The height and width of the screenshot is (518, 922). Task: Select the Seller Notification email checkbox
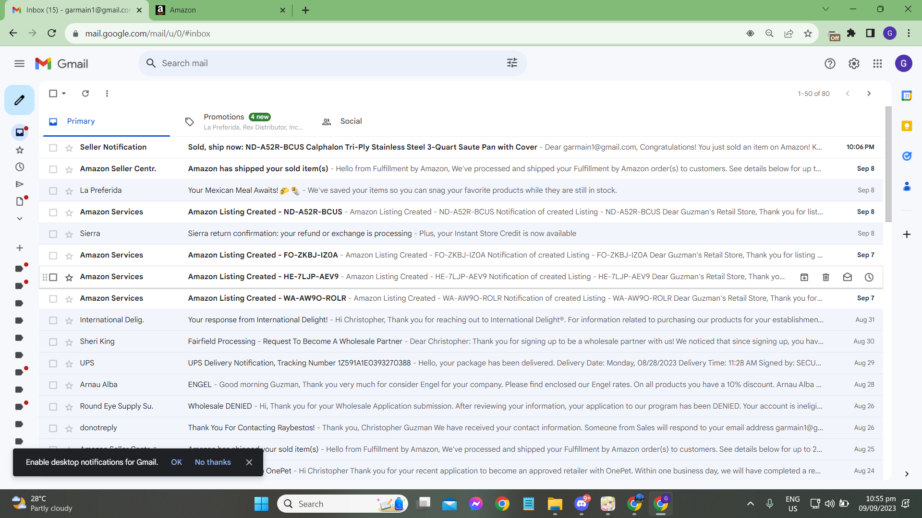53,148
